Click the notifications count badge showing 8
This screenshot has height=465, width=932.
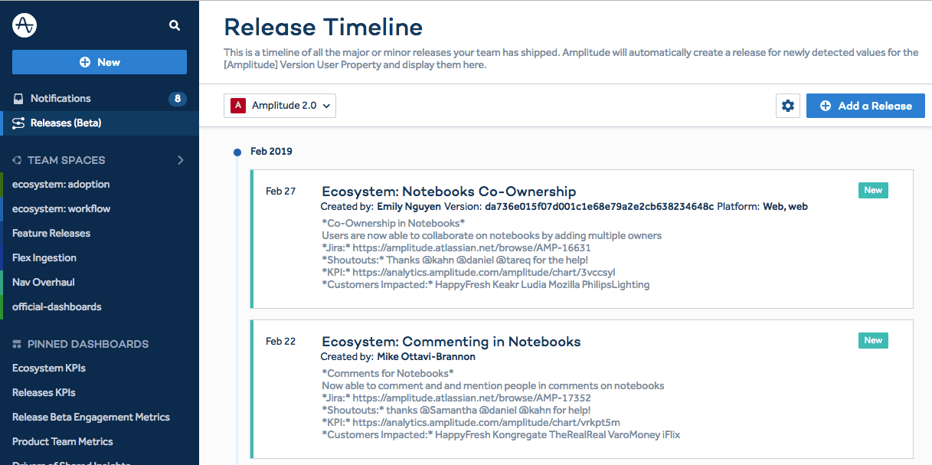[x=178, y=98]
